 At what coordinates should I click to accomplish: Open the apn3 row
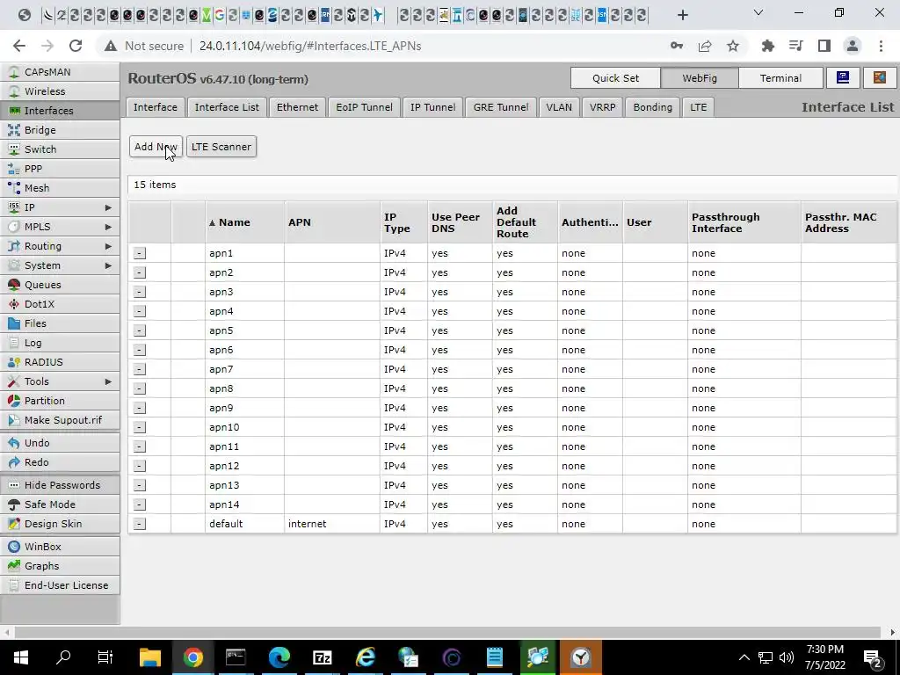click(x=513, y=292)
